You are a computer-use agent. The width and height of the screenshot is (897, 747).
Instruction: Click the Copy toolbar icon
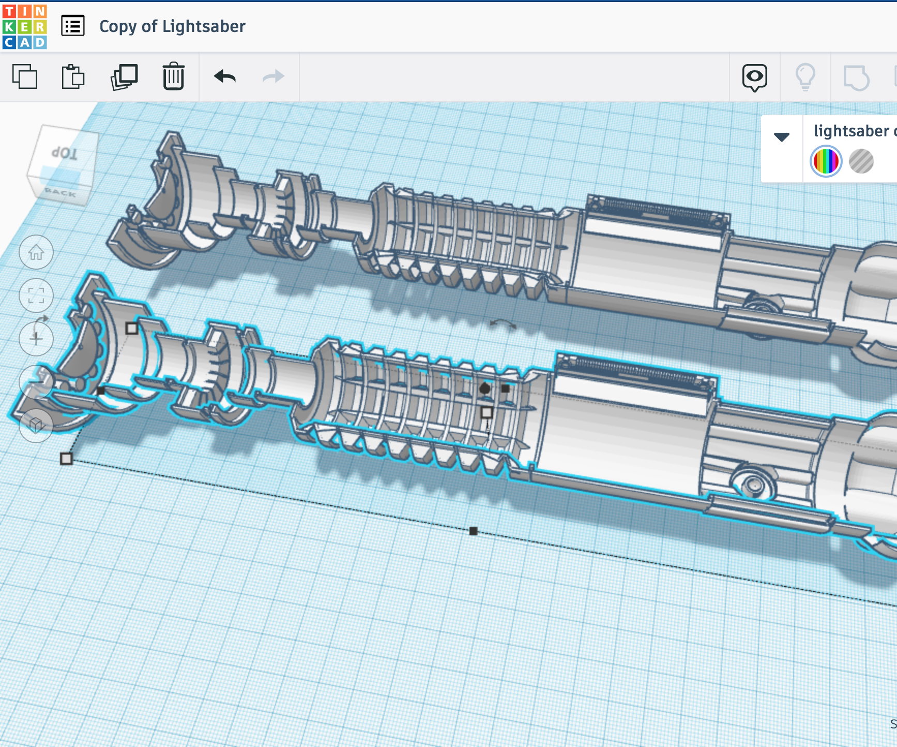(25, 76)
